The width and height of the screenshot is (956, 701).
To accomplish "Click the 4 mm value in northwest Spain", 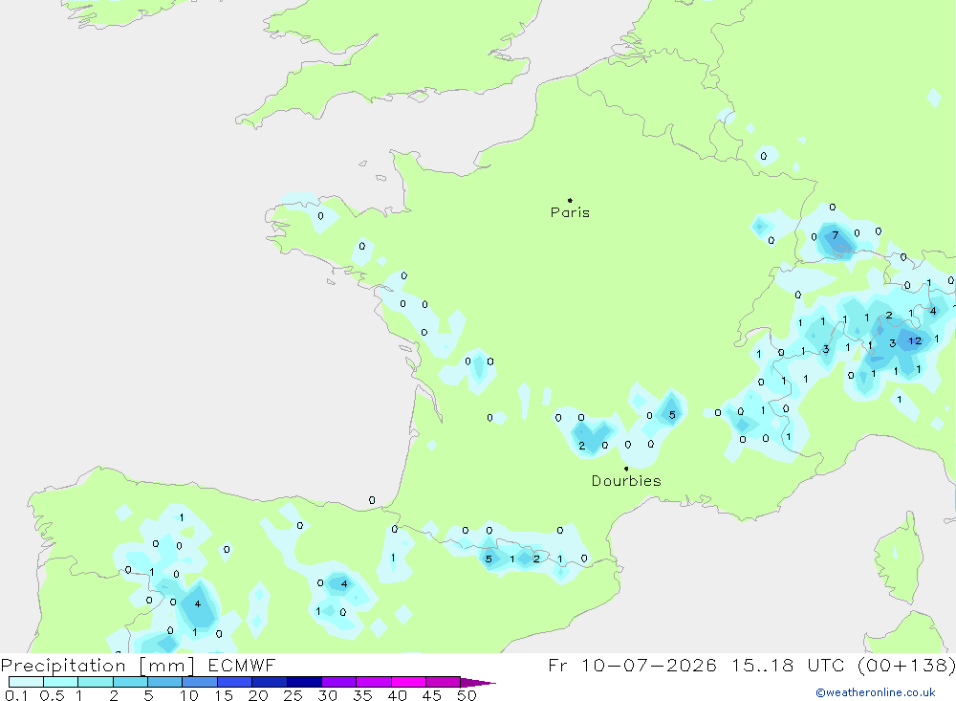I will click(x=198, y=604).
